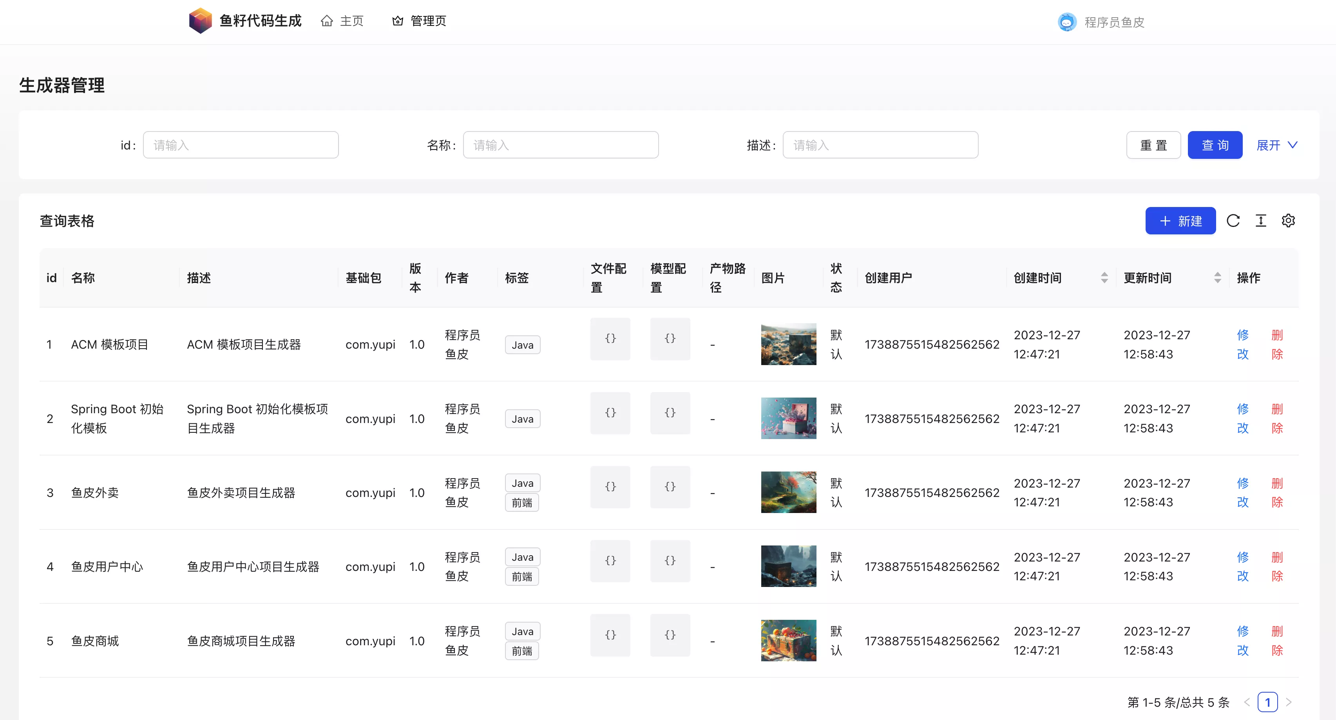Click 删除 for 鱼皮用户中心
The width and height of the screenshot is (1336, 720).
click(x=1277, y=567)
